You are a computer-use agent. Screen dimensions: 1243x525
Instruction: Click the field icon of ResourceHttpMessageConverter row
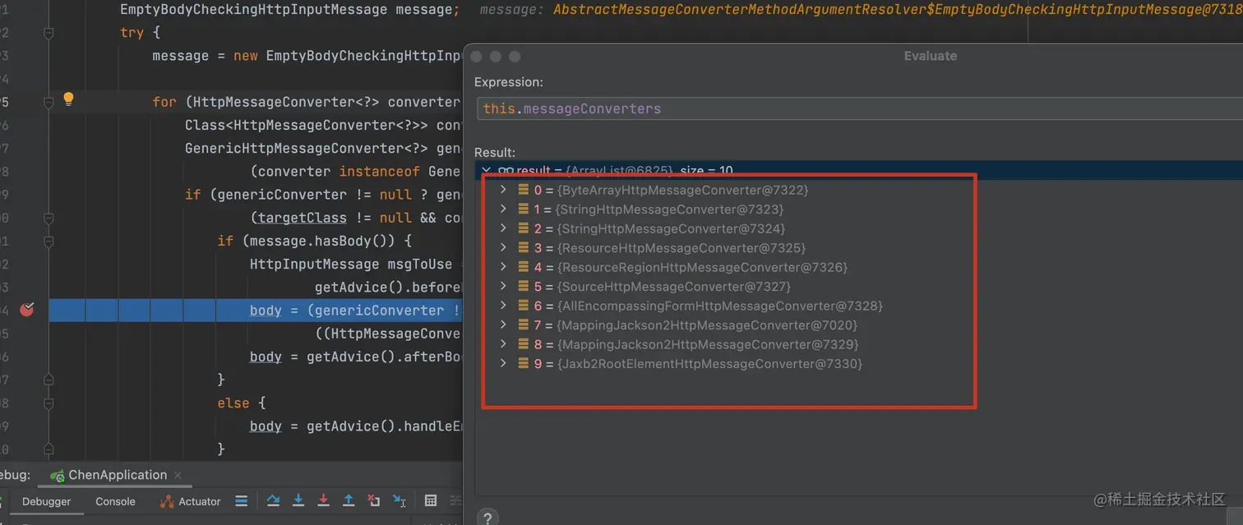524,247
